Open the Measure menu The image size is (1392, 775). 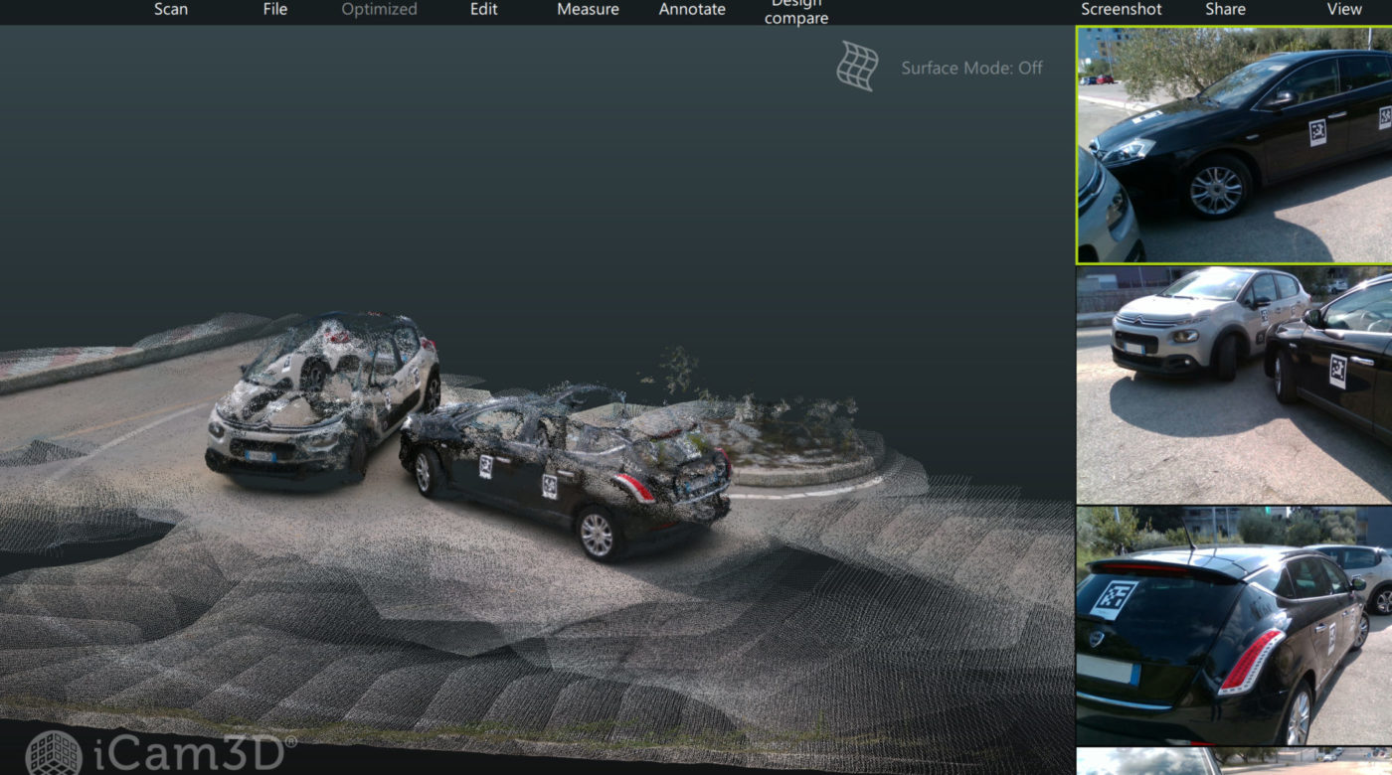pyautogui.click(x=588, y=9)
